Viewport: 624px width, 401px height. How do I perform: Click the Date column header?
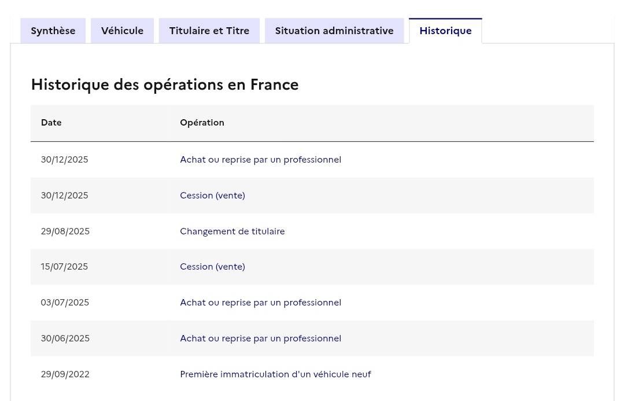tap(51, 123)
